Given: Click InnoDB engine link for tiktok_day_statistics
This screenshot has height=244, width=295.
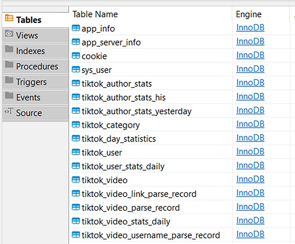Looking at the screenshot, I should (250, 138).
